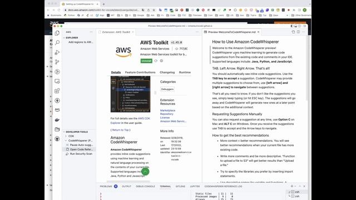Open extension settings gear beside Uninstall
356x200 pixels.
coord(161,61)
